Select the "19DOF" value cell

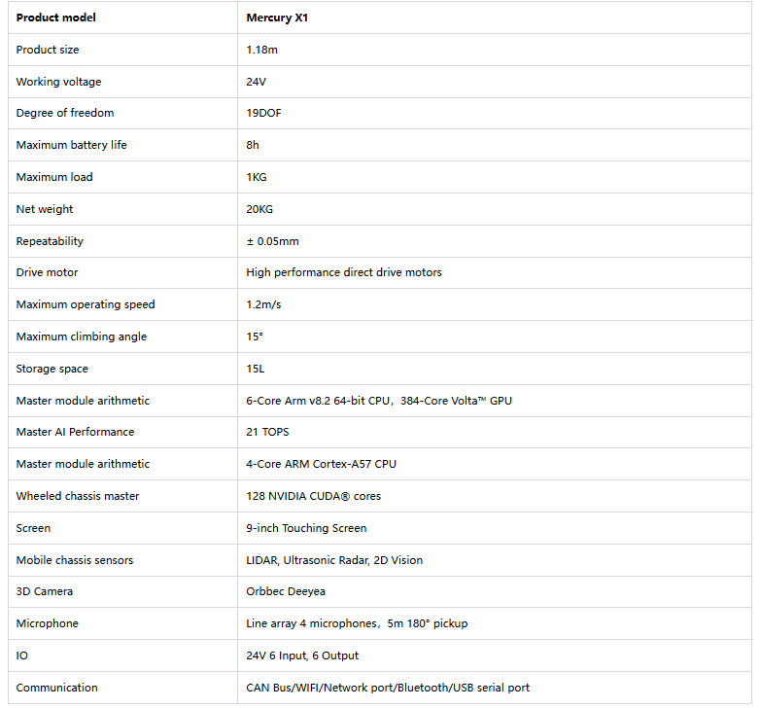[264, 113]
